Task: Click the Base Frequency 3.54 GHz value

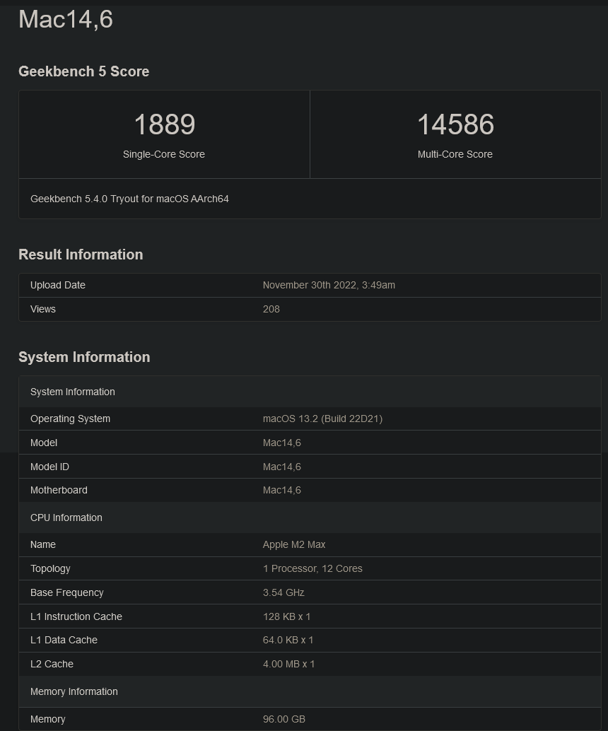Action: (x=283, y=592)
